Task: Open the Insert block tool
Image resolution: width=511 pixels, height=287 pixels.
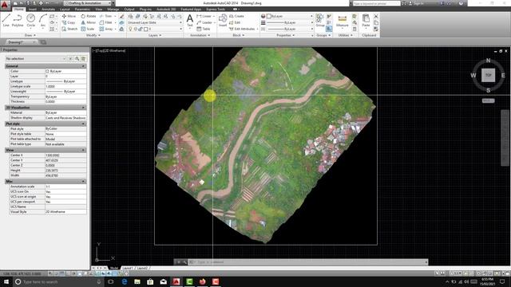Action: (x=223, y=20)
